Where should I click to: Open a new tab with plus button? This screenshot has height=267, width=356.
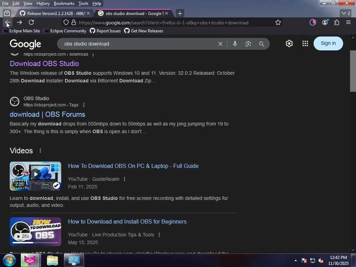point(180,14)
